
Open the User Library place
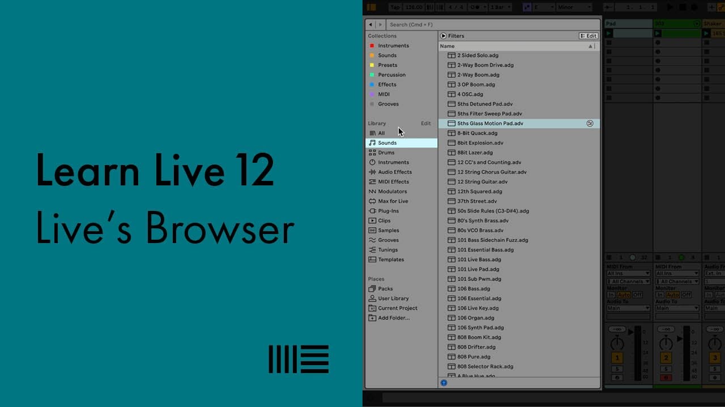tap(401, 298)
